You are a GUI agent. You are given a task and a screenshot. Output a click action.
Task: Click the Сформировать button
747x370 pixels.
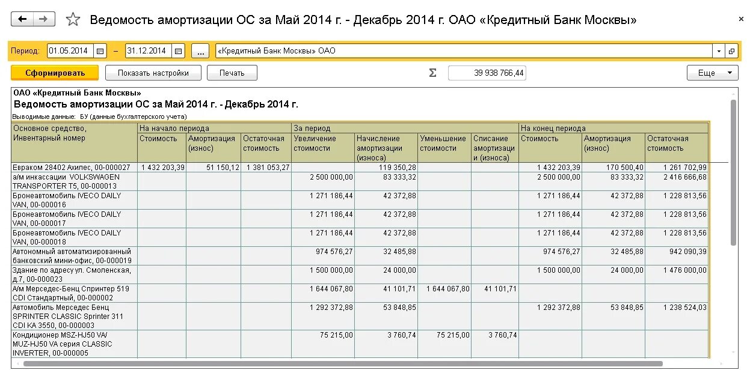(x=54, y=73)
